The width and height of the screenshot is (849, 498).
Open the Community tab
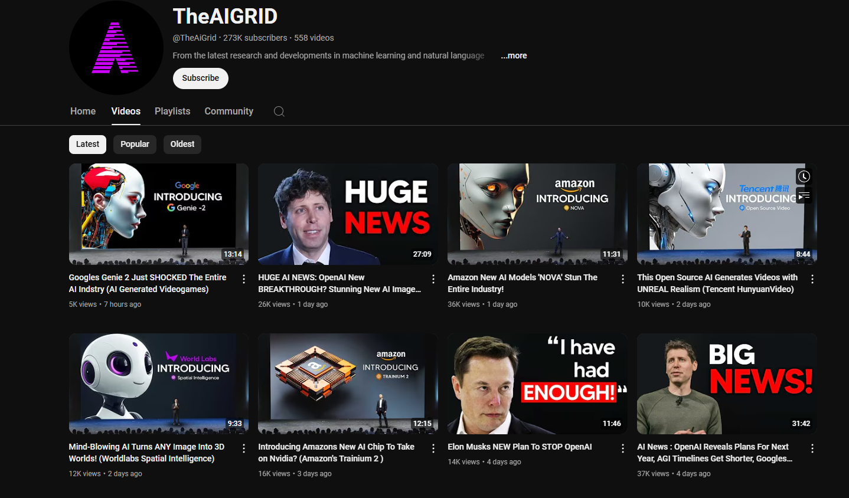(x=228, y=111)
